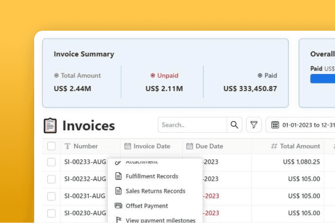Viewport: 335px width, 223px height.
Task: Click the search magnifier icon
Action: 234,125
